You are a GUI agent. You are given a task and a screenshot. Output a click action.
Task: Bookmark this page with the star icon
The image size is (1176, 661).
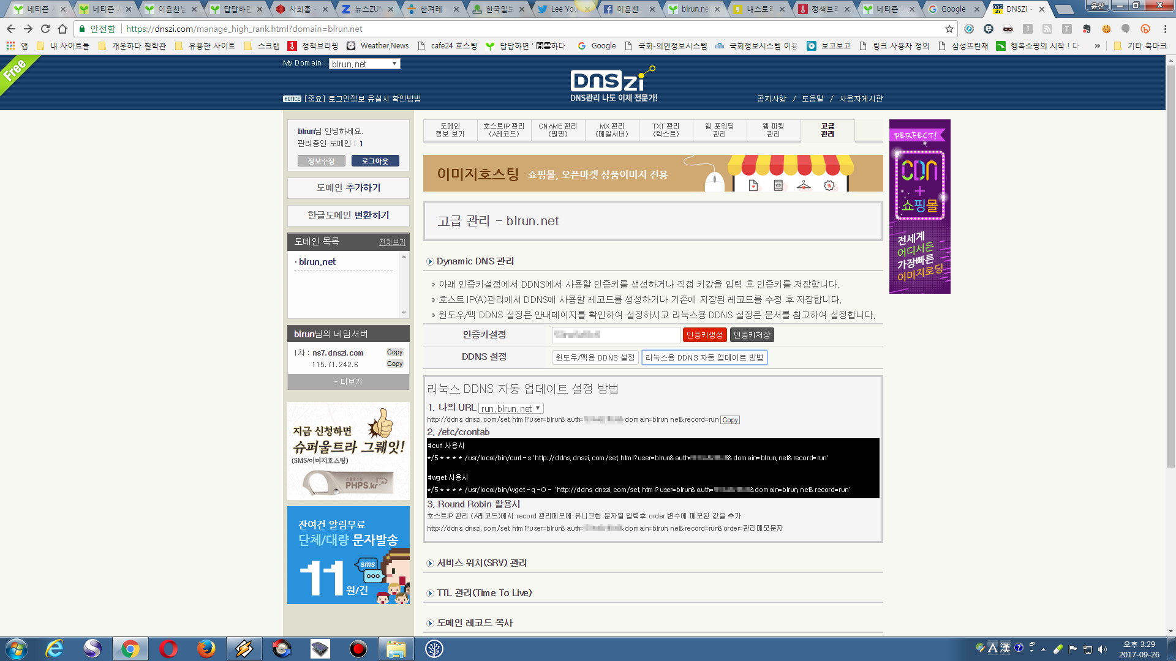(x=949, y=29)
